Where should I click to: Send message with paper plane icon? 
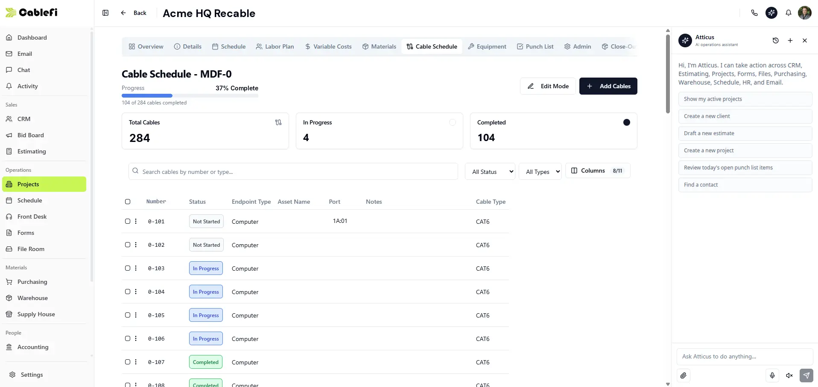(806, 375)
